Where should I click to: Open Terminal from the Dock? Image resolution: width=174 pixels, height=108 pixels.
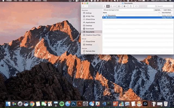110,104
